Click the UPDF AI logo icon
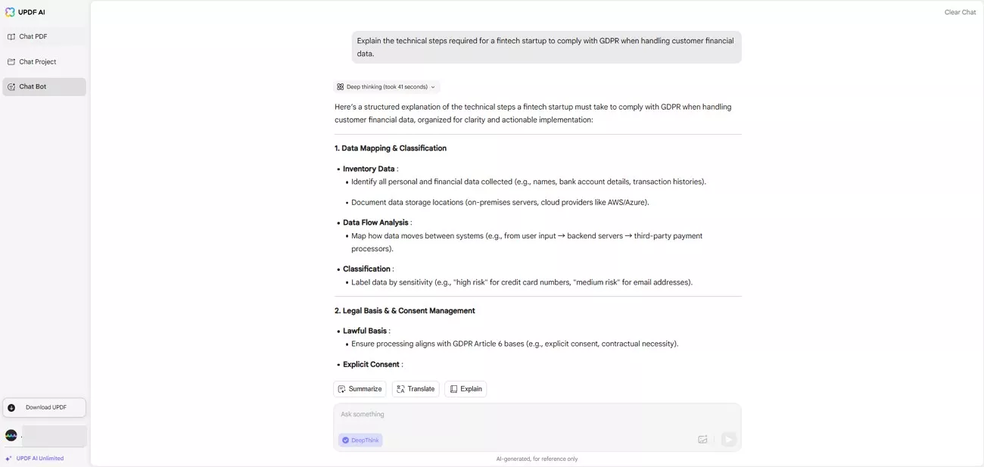 pos(10,12)
